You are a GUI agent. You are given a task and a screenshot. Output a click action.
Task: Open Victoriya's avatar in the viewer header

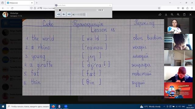(5, 15)
